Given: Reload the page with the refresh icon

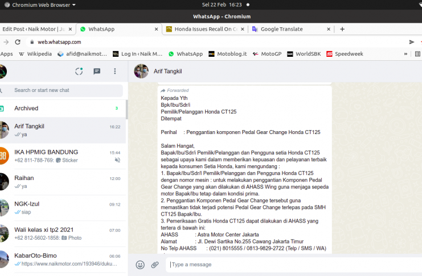Looking at the screenshot, I should [18, 41].
